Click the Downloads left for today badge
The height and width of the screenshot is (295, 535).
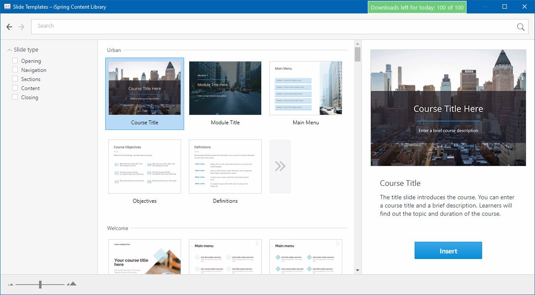tap(417, 7)
